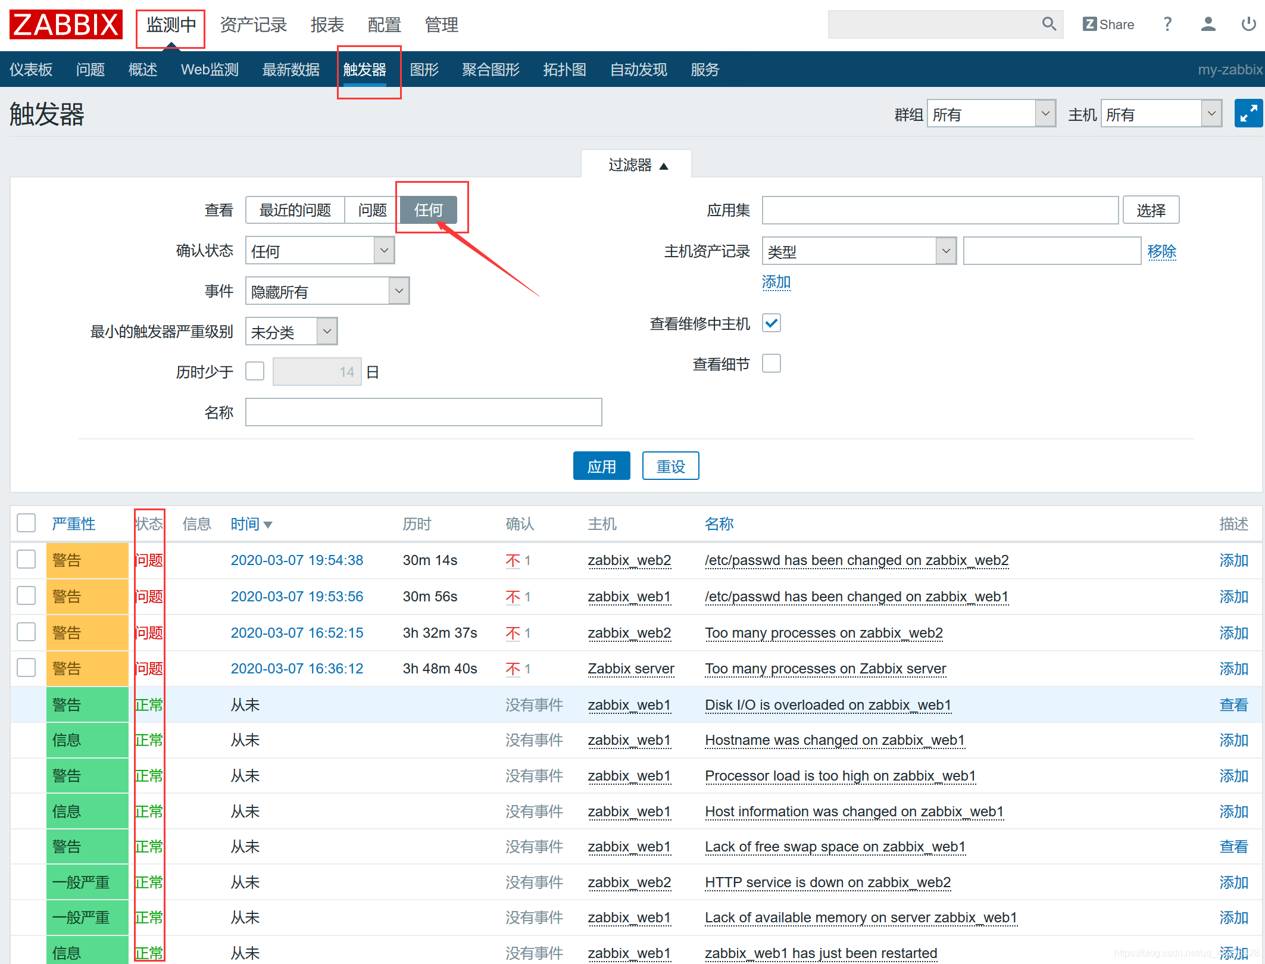Enable the 历时少于 checkbox
1265x964 pixels.
255,371
